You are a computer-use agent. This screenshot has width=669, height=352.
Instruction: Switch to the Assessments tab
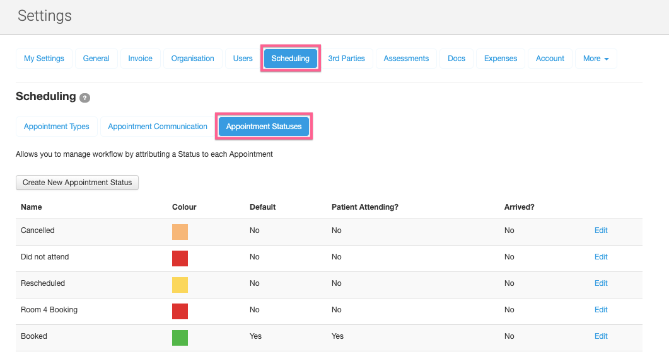click(x=406, y=59)
